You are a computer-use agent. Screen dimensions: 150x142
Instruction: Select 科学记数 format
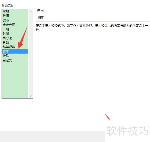point(15,47)
